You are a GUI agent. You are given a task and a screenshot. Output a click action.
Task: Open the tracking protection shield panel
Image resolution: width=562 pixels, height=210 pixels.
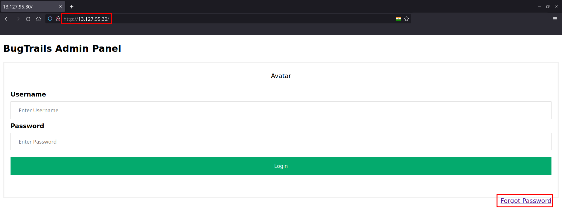[x=50, y=19]
